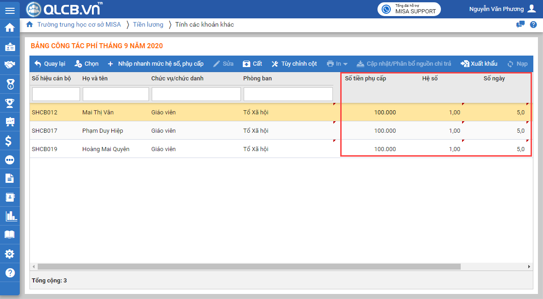Image resolution: width=543 pixels, height=299 pixels.
Task: Open the salary dollar sign sidebar icon
Action: pos(10,141)
